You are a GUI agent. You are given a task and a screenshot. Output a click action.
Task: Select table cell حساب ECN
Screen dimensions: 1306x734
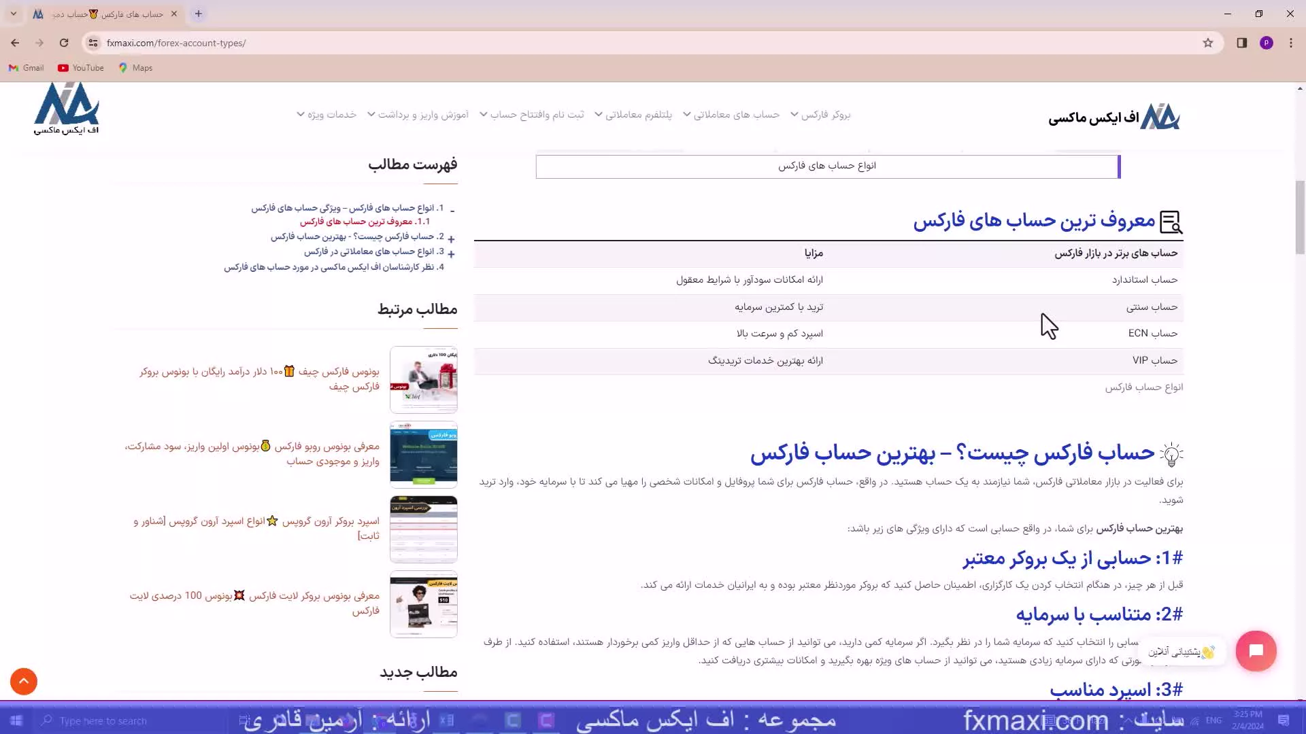(1153, 333)
